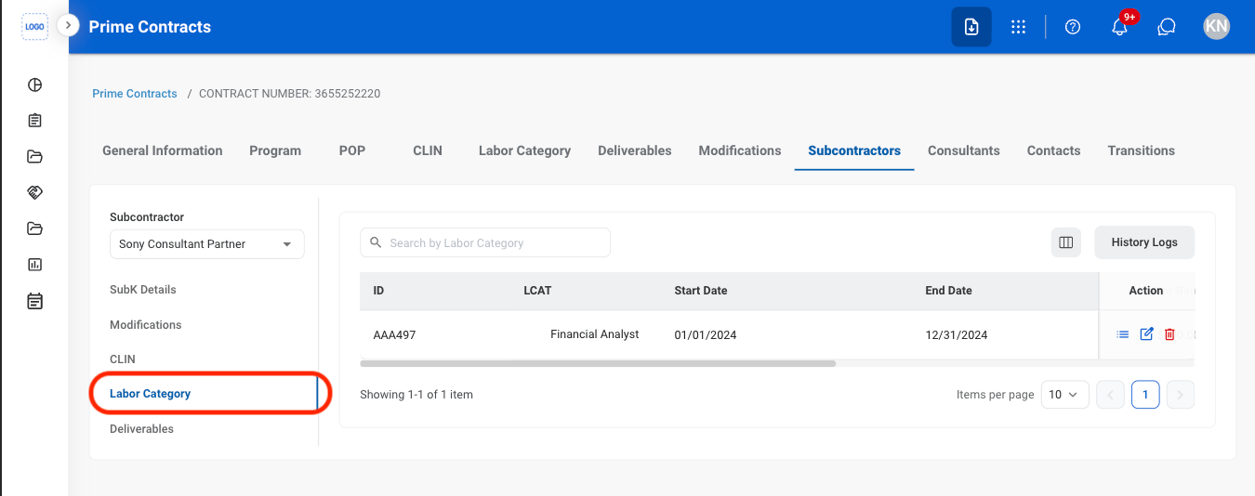This screenshot has width=1255, height=496.
Task: Open the second folder sidebar icon
Action: coord(34,228)
